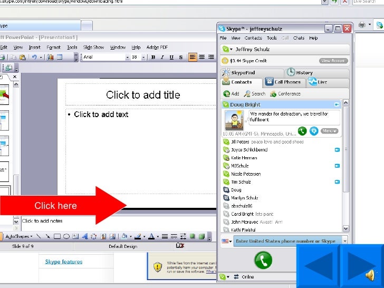Screen dimensions: 384x288
Task: Insert a chart using the chart icon
Action: click(51, 57)
